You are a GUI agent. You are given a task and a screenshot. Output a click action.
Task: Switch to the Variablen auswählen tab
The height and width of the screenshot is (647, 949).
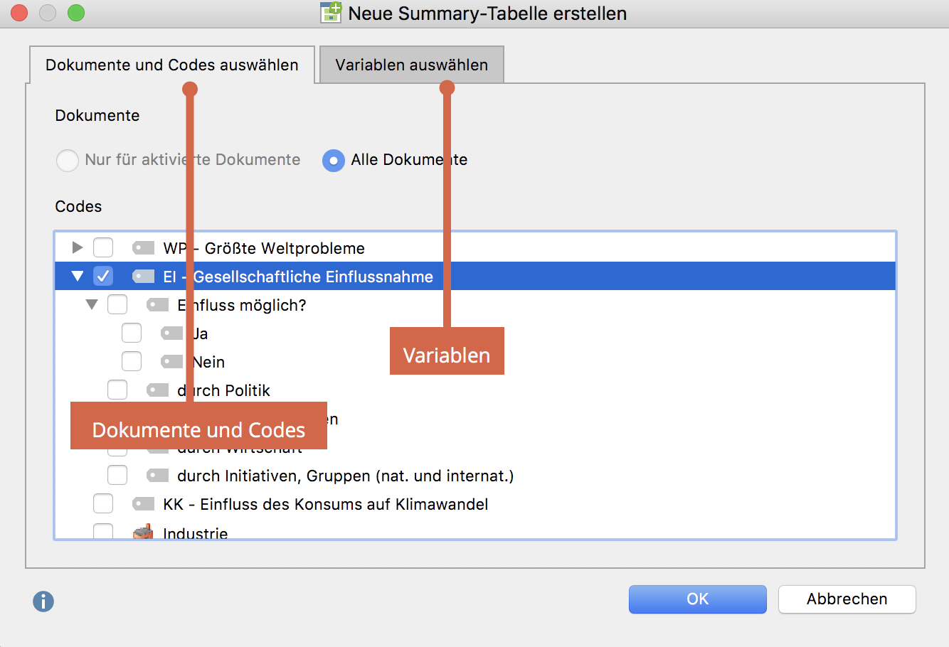tap(411, 65)
